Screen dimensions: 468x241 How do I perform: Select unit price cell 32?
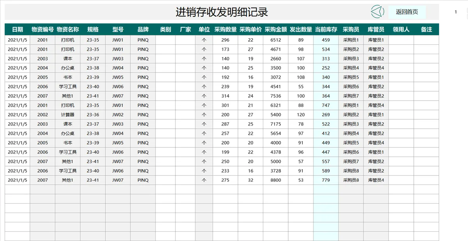pyautogui.click(x=250, y=180)
